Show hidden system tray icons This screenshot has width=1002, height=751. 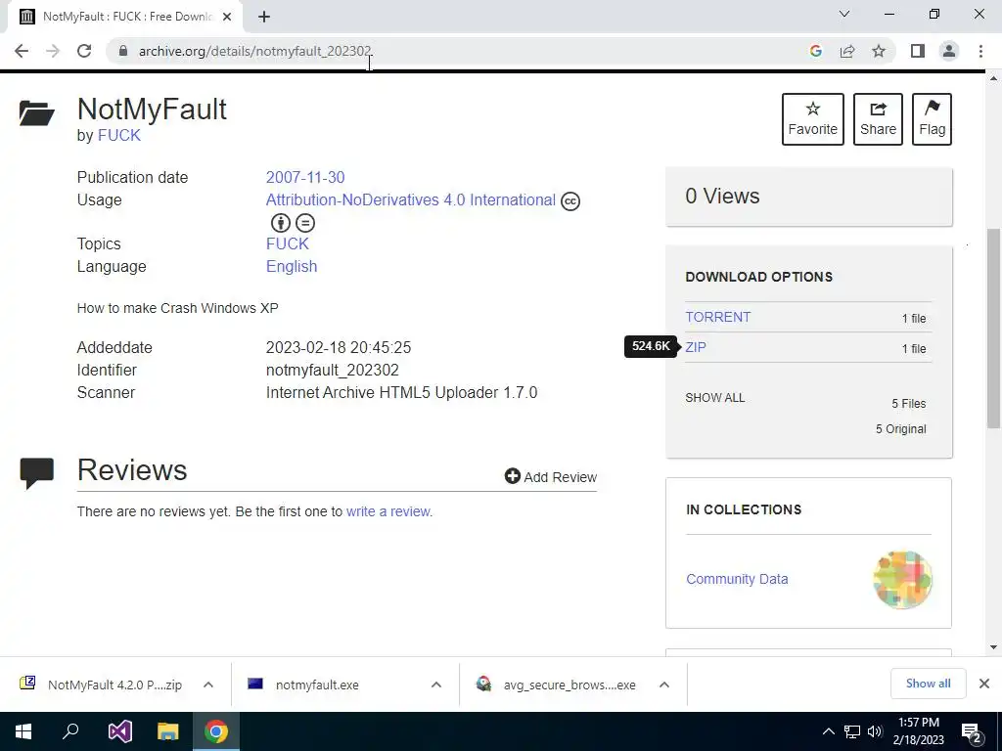[828, 731]
